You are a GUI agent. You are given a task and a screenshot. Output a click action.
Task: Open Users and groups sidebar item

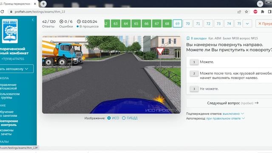[x=10, y=96]
